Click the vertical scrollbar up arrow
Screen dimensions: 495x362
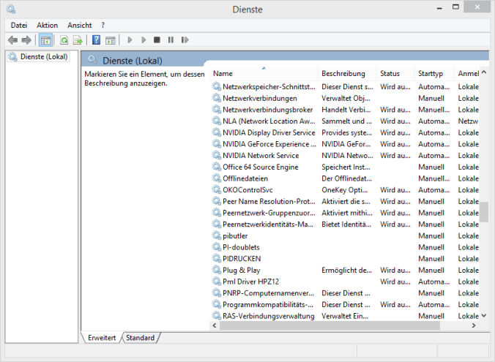click(484, 72)
